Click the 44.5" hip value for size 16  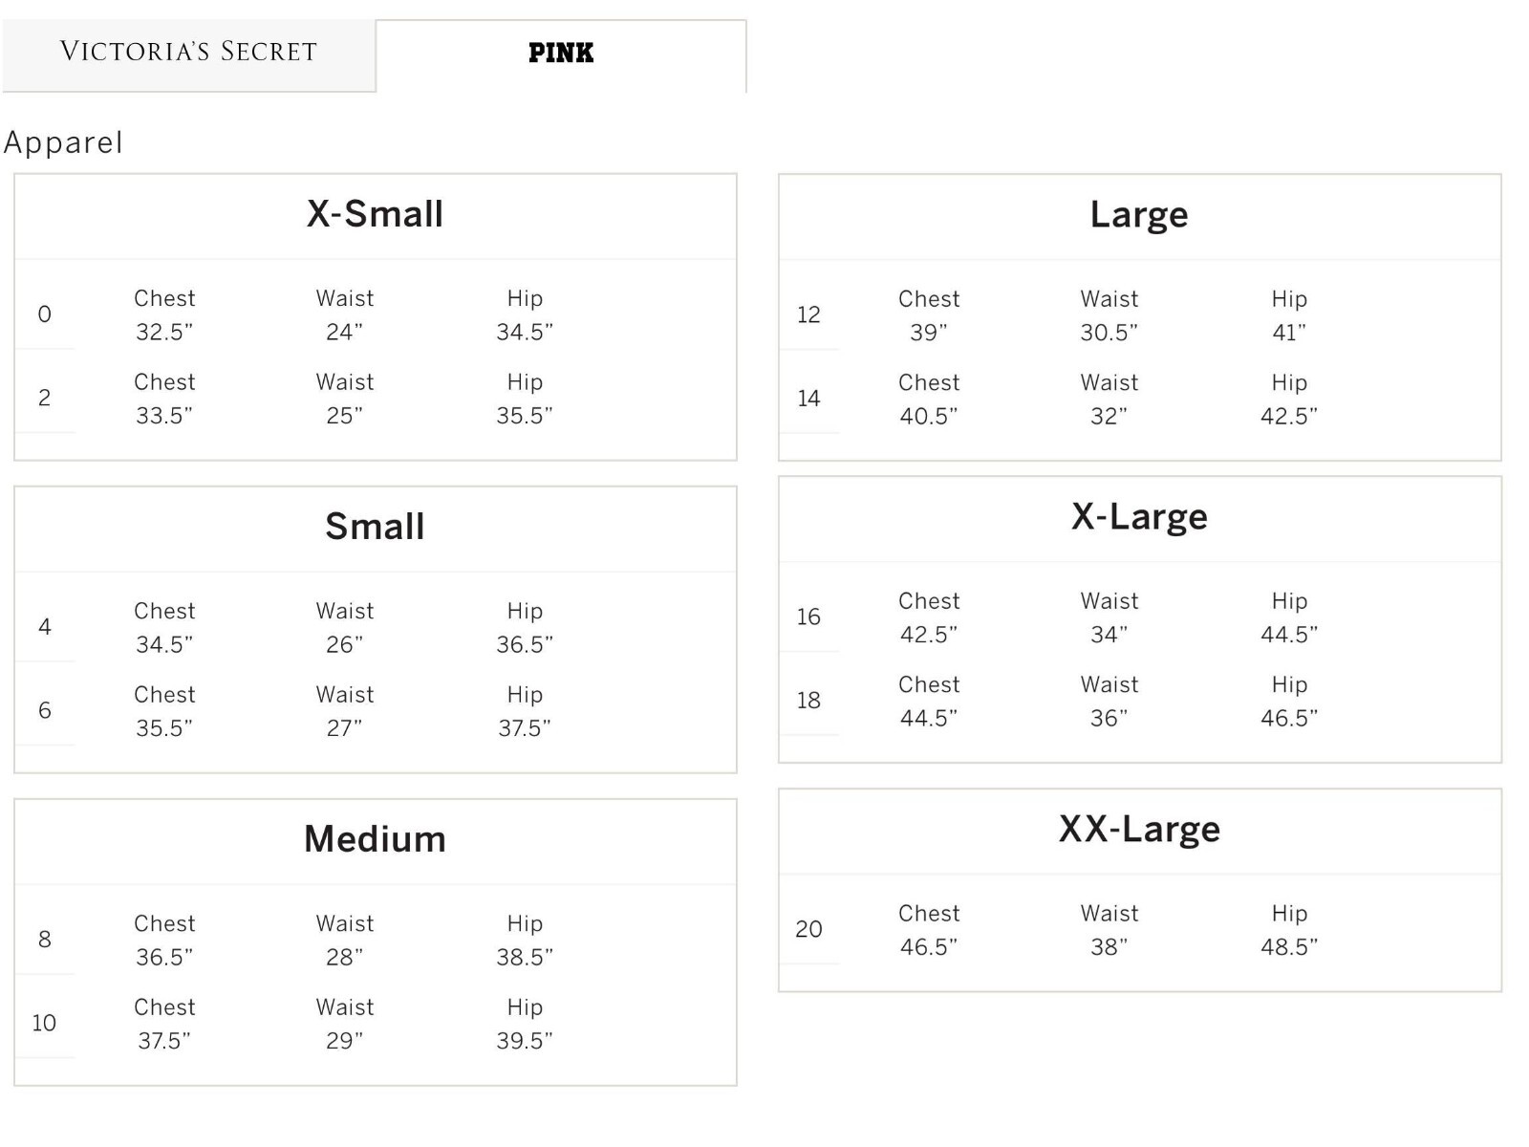coord(1288,635)
